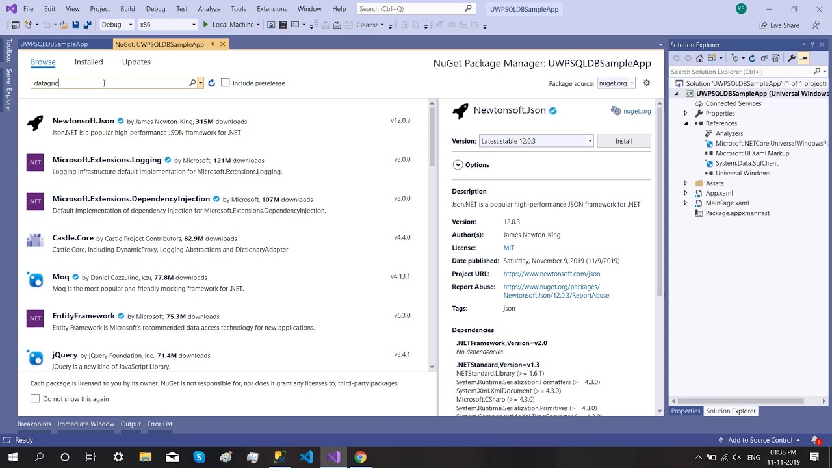The image size is (832, 468).
Task: Click Install button for Newtonsoft.Json
Action: [624, 141]
